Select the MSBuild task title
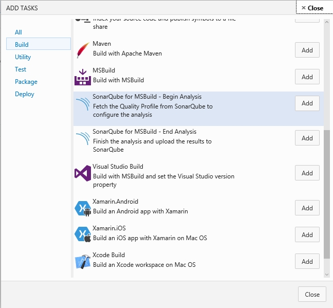The width and height of the screenshot is (333, 308). point(104,70)
